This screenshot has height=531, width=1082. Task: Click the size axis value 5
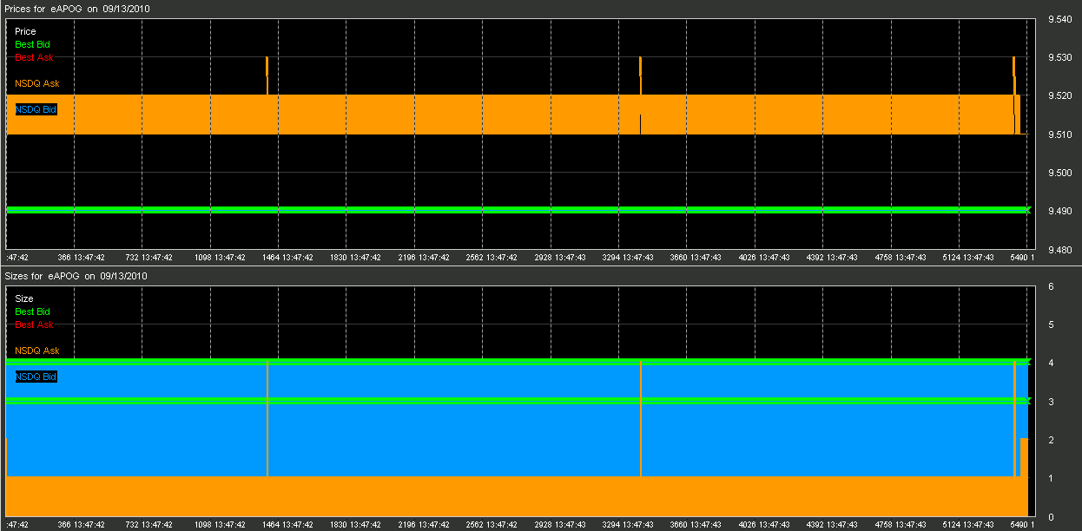pyautogui.click(x=1051, y=324)
